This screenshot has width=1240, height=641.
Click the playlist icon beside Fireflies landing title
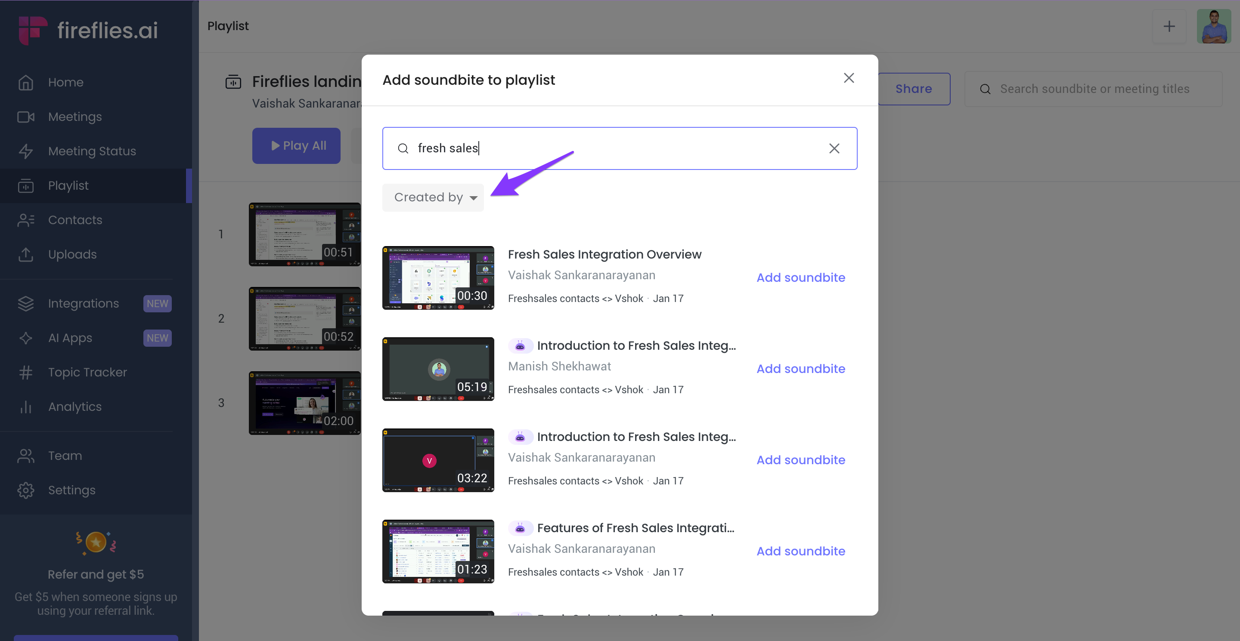[x=233, y=82]
